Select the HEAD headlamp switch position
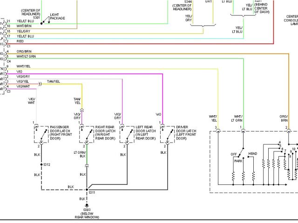The height and width of the screenshot is (223, 298). pyautogui.click(x=253, y=154)
